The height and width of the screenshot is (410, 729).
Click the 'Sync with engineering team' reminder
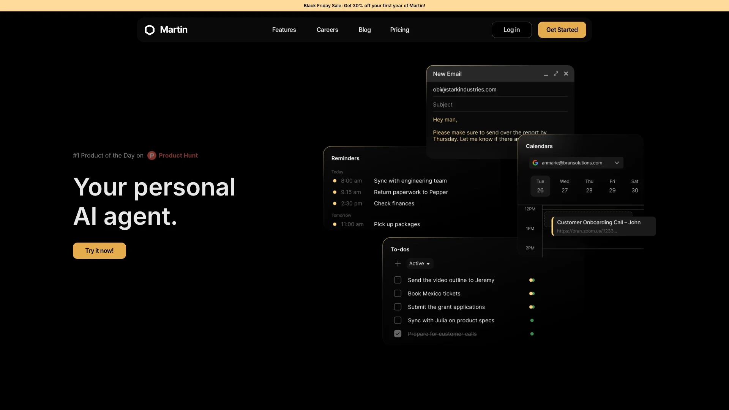pyautogui.click(x=410, y=181)
